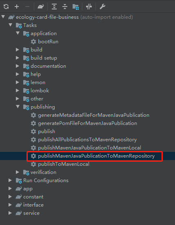Click the Execute Gradle Task elephant icon
Screen dimensions: 175x225
pos(41,7)
